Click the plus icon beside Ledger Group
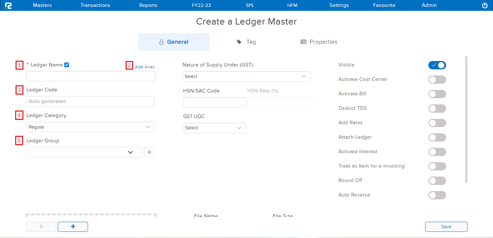This screenshot has width=493, height=238. point(149,152)
